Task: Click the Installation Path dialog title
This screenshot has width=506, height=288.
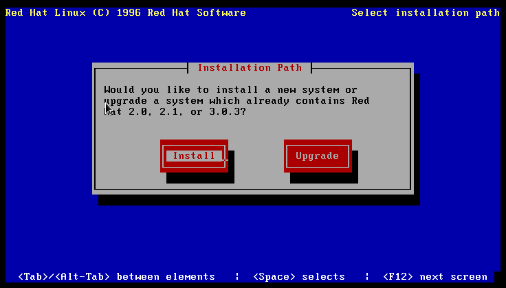Action: coord(249,68)
